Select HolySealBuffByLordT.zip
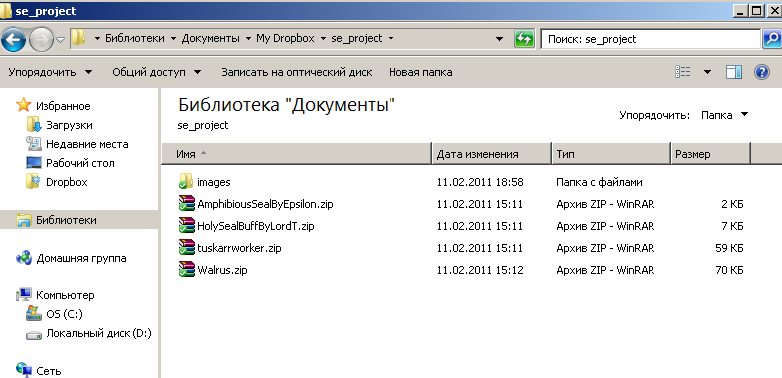This screenshot has width=782, height=378. point(256,226)
